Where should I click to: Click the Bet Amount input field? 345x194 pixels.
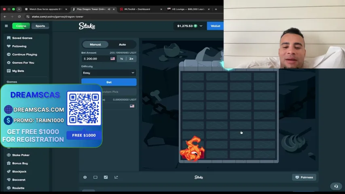(x=99, y=59)
